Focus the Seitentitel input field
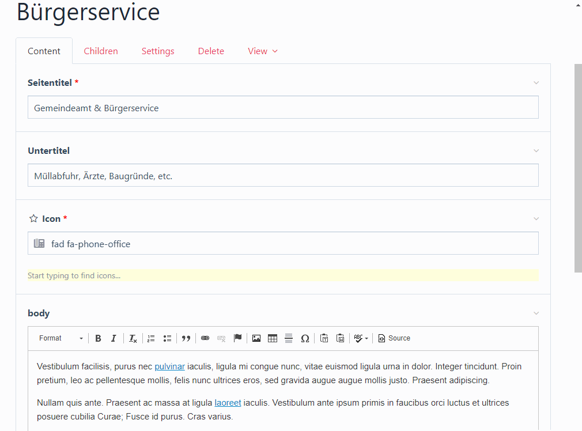 point(283,108)
